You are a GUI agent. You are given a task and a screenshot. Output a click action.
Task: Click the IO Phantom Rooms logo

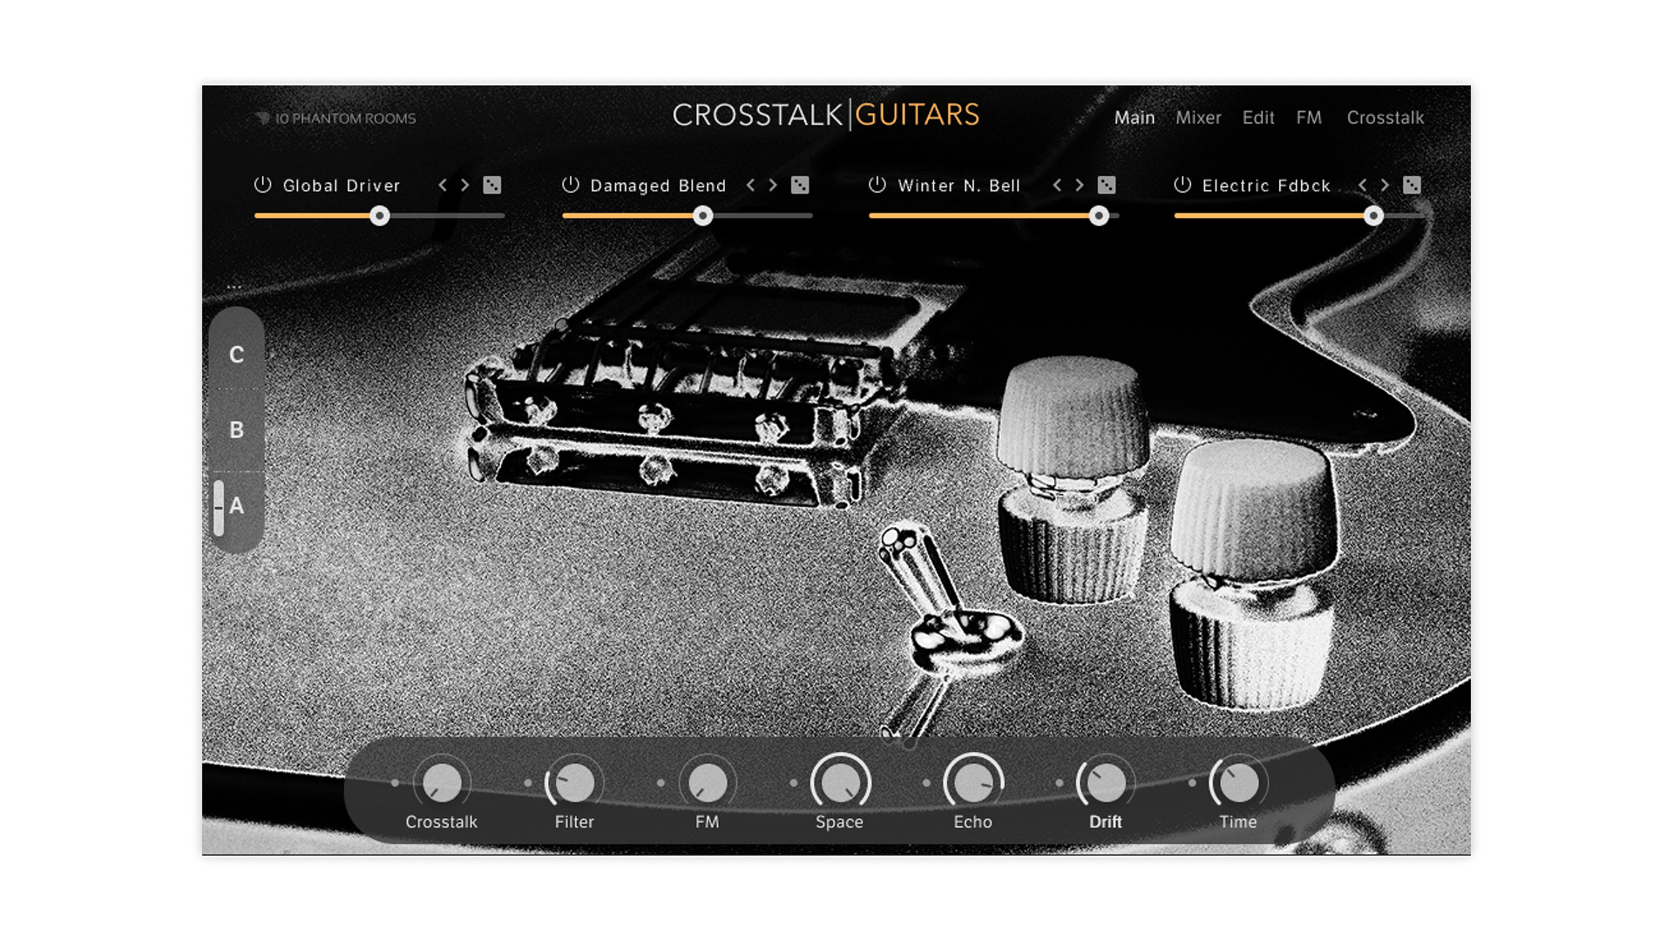[x=335, y=118]
